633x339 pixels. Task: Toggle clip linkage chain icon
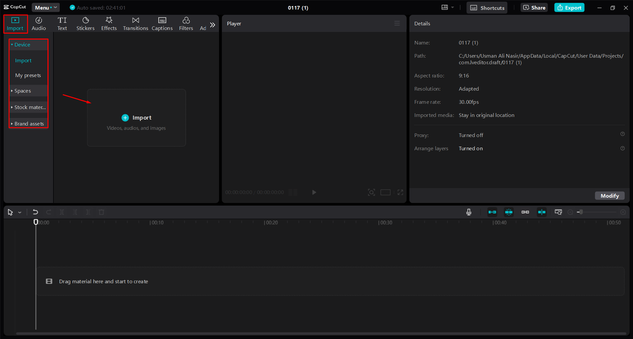(525, 212)
